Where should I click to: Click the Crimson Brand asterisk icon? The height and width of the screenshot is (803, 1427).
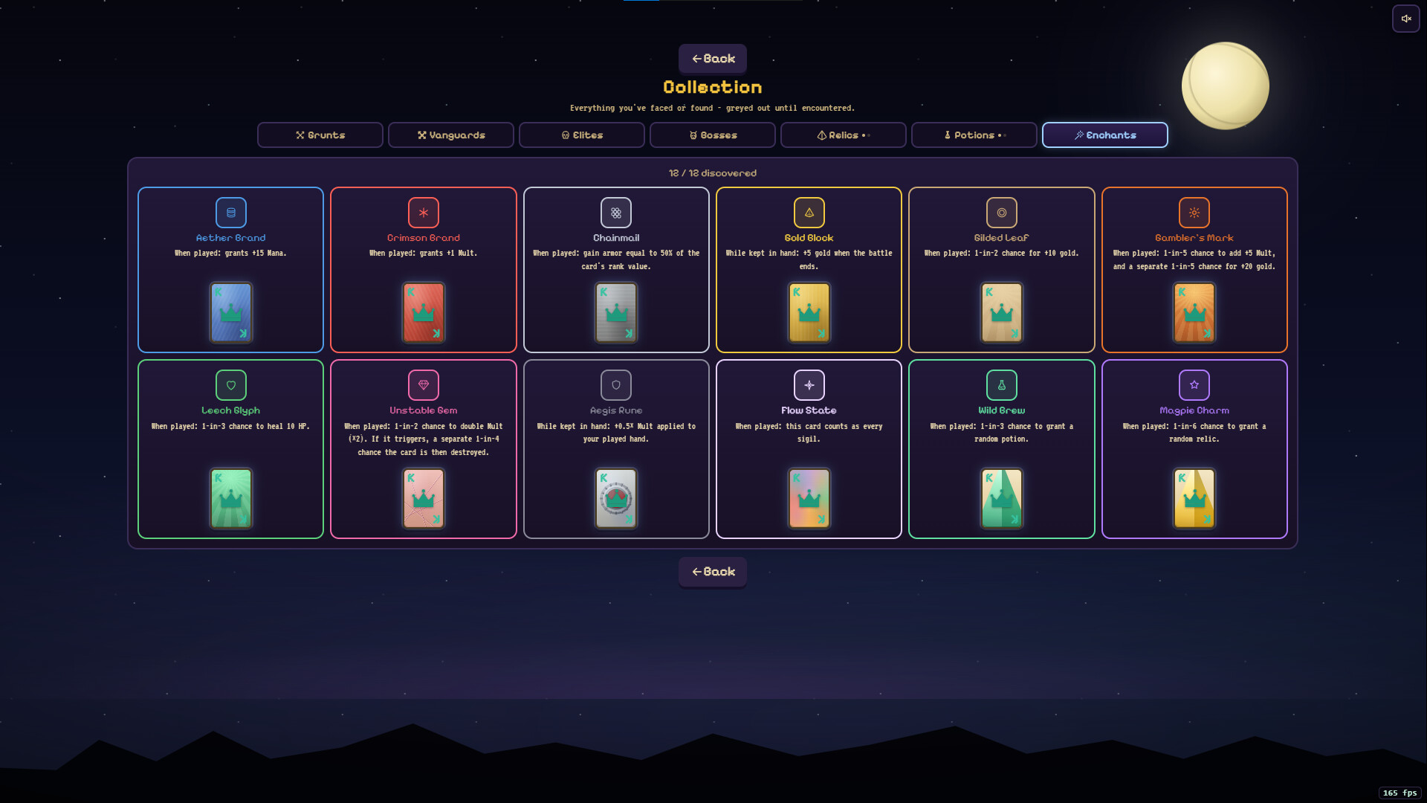pyautogui.click(x=424, y=213)
